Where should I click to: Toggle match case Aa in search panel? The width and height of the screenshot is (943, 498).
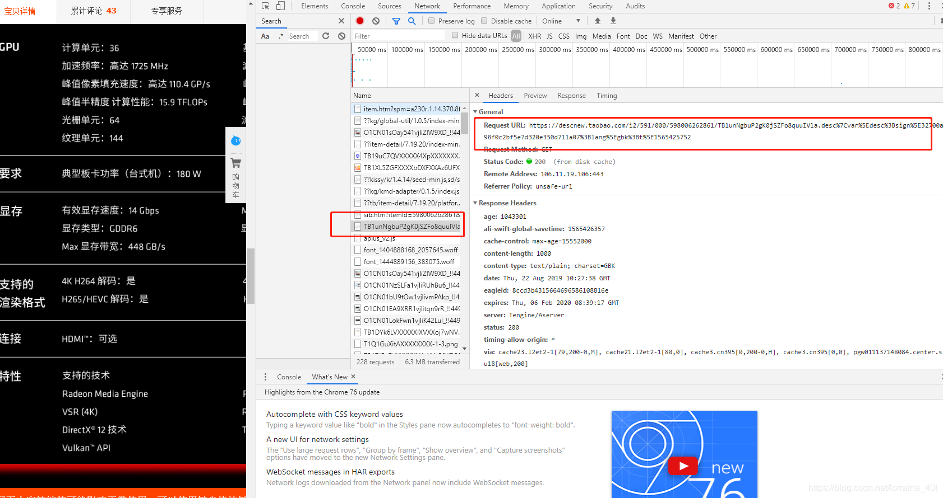click(x=265, y=36)
